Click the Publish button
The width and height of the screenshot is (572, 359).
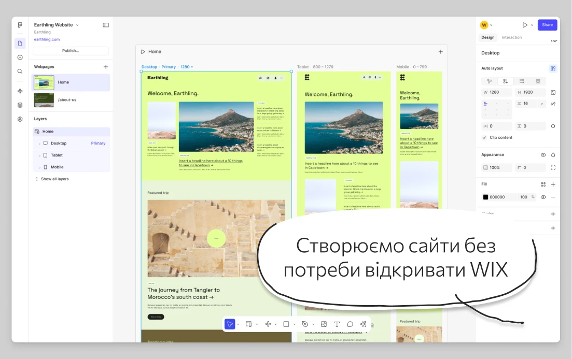point(71,51)
